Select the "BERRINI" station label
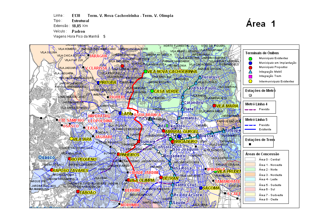Viewport: 314px width, 217px height. tap(132, 190)
